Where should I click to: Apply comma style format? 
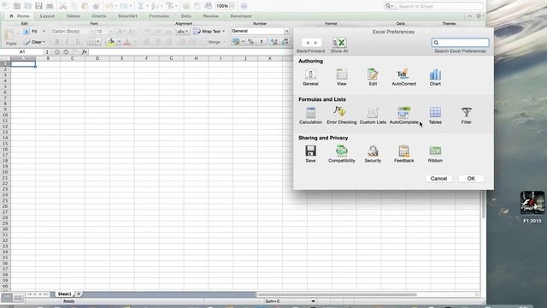pyautogui.click(x=262, y=42)
